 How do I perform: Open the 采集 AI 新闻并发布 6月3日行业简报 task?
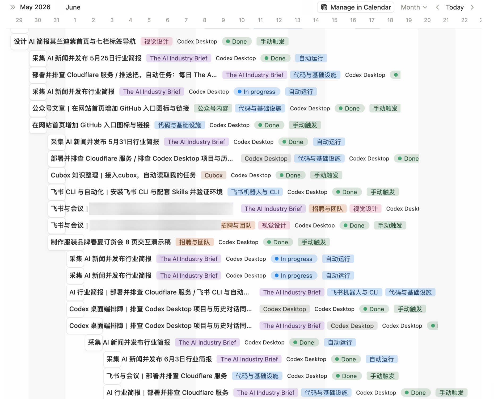coord(159,359)
